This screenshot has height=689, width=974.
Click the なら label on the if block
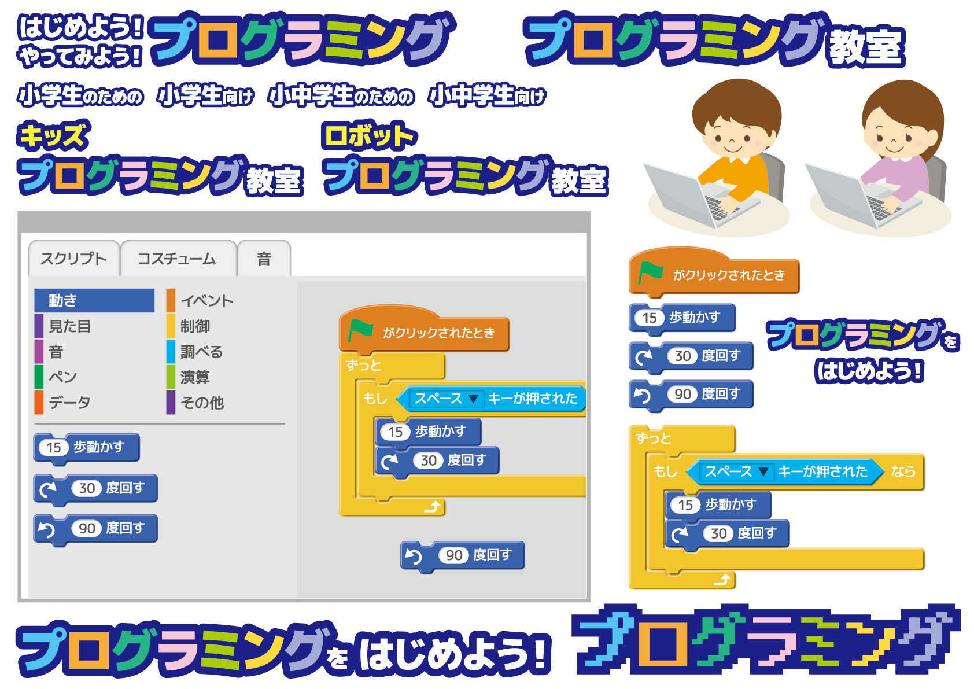point(903,471)
